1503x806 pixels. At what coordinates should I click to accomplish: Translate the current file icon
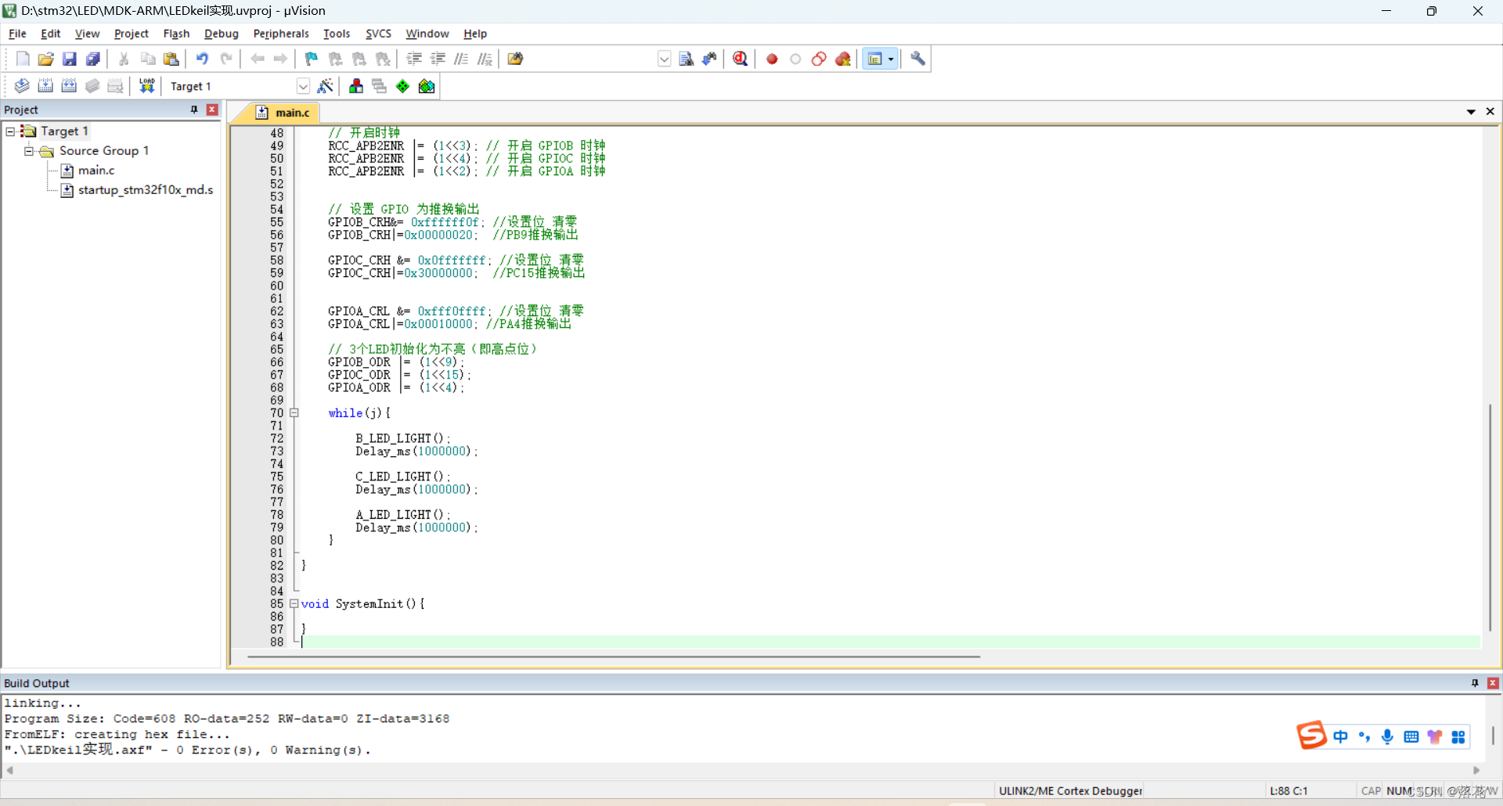click(22, 86)
